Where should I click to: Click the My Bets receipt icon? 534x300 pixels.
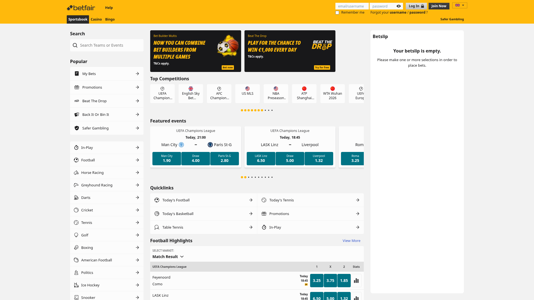(77, 74)
